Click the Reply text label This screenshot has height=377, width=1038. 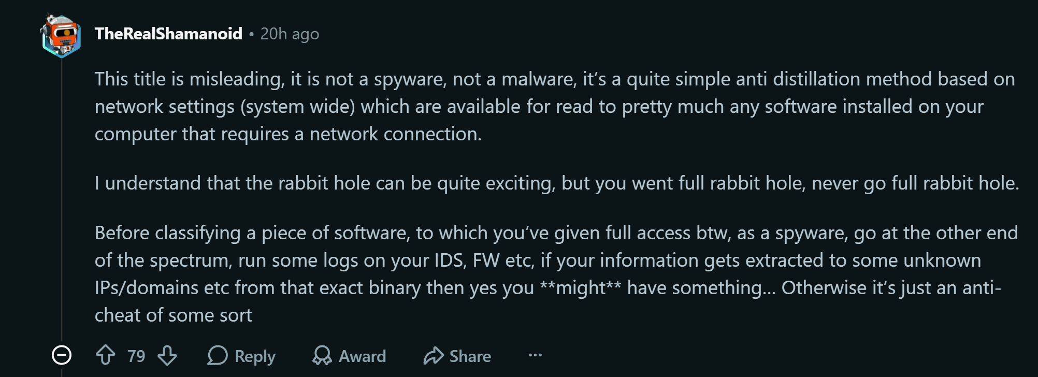point(255,356)
